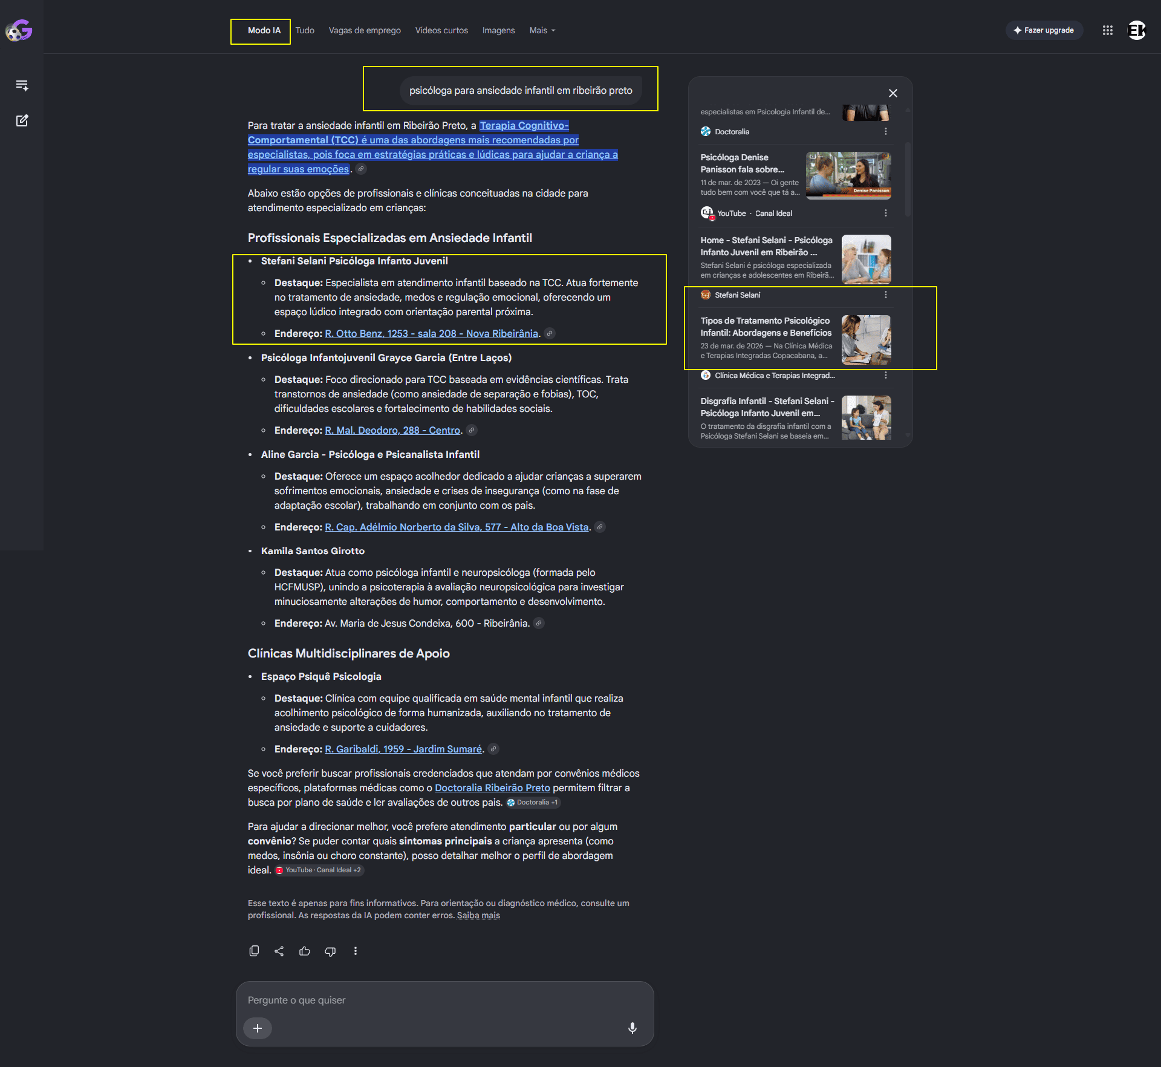Screen dimensions: 1161x1067
Task: Switch to the Imagens tab
Action: [x=499, y=30]
